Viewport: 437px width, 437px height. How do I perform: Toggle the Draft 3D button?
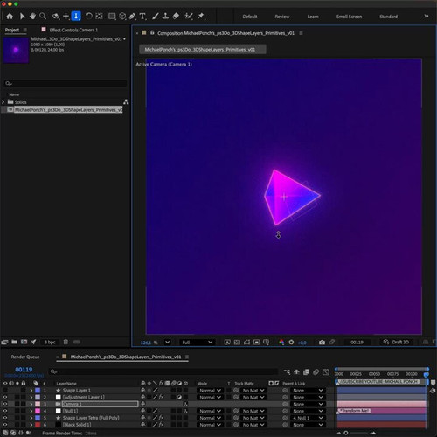coord(396,342)
